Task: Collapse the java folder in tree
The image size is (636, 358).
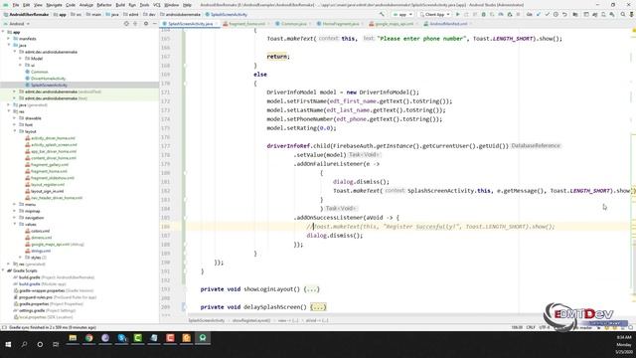Action: click(x=9, y=45)
